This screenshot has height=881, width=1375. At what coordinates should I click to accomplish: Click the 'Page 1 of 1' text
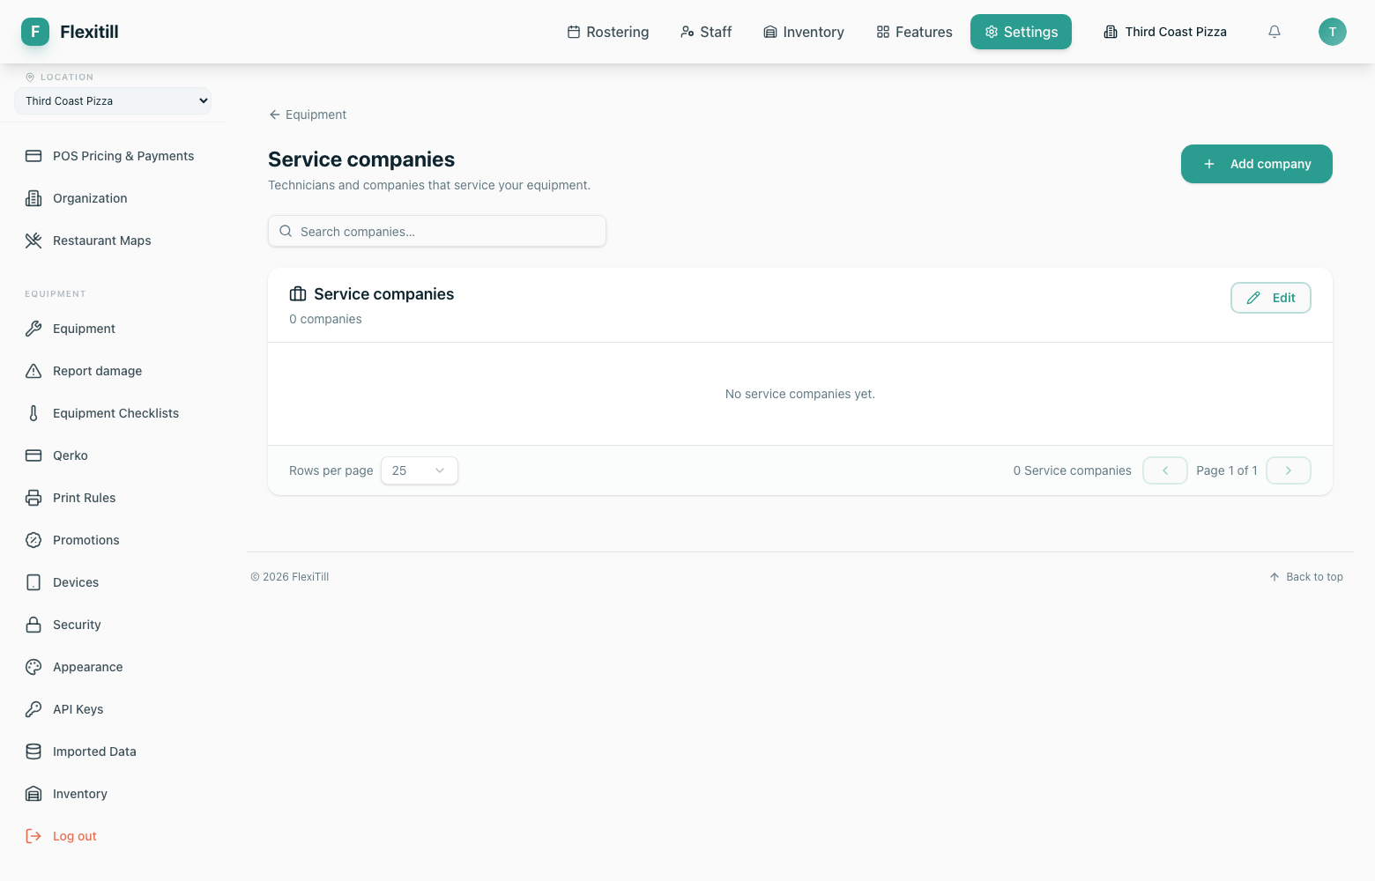[x=1227, y=470]
